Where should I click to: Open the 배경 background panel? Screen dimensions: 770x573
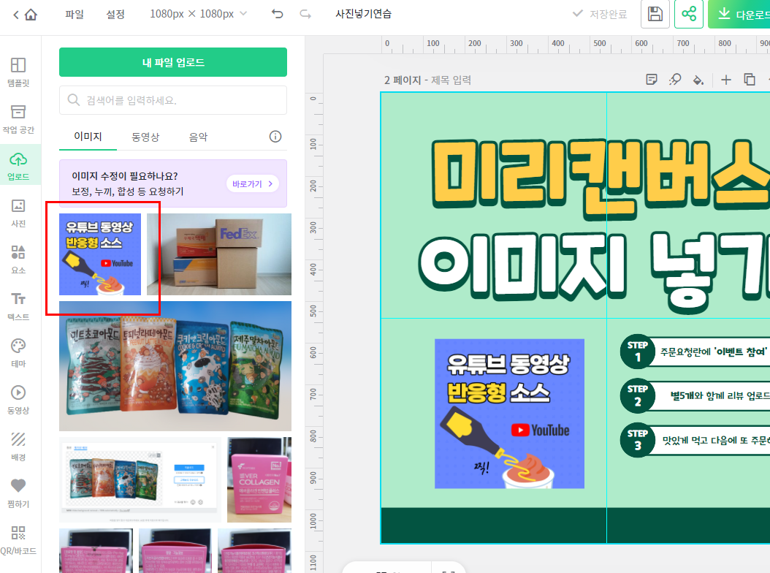[x=20, y=446]
